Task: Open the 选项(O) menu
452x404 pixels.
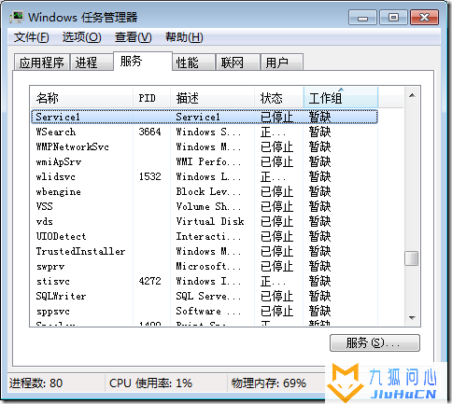Action: click(82, 37)
